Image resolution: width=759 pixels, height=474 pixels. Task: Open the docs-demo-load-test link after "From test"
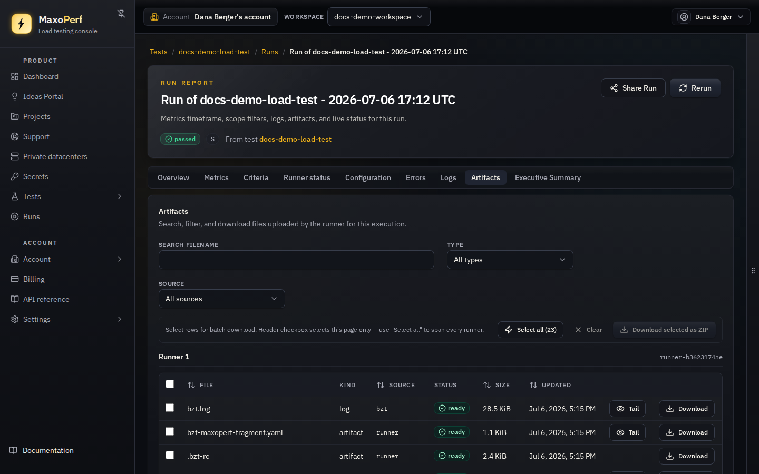pyautogui.click(x=295, y=139)
